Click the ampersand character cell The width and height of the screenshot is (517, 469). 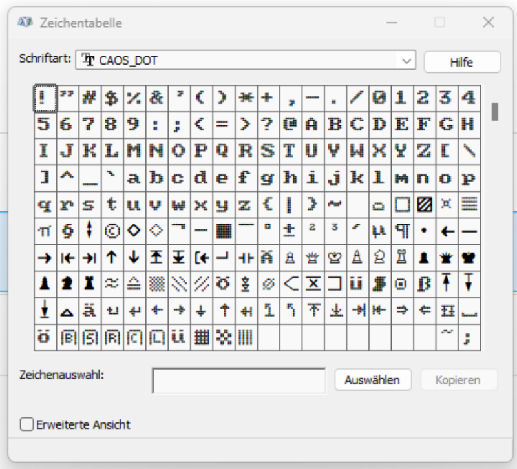coord(156,98)
